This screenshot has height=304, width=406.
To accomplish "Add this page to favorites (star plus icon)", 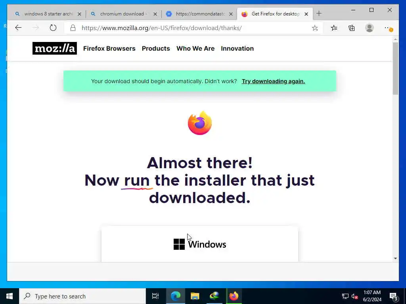I will point(315,28).
